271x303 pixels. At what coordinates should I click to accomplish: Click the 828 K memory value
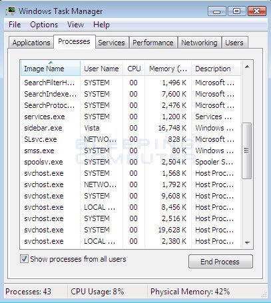[177, 139]
